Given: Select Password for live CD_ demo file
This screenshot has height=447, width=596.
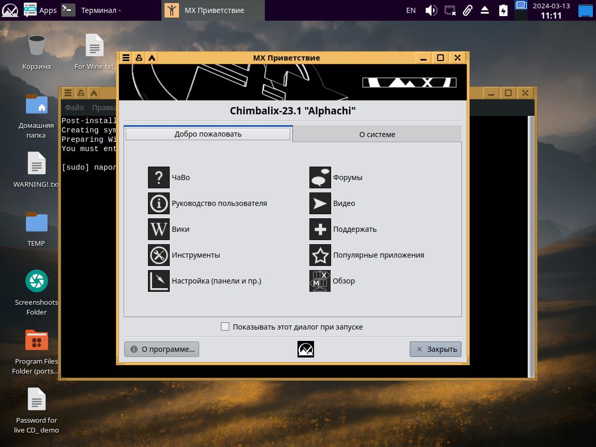Looking at the screenshot, I should pos(37,410).
